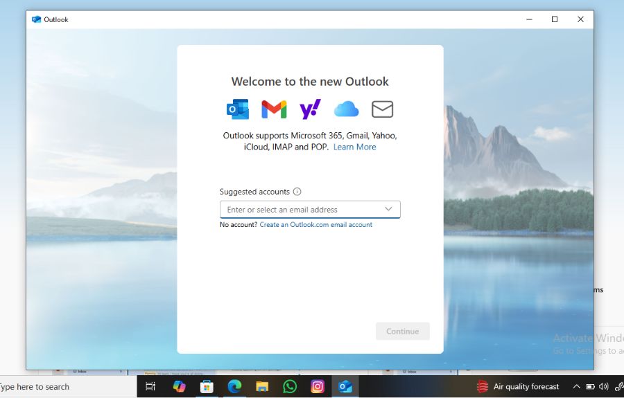Viewport: 624px width, 398px height.
Task: Click the red air quality icon in taskbar
Action: (x=483, y=386)
